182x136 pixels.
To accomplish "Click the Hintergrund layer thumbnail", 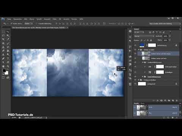I will click(142, 84).
